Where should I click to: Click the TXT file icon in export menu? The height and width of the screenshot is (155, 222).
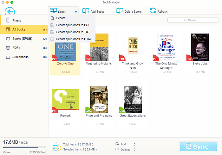pos(52,32)
